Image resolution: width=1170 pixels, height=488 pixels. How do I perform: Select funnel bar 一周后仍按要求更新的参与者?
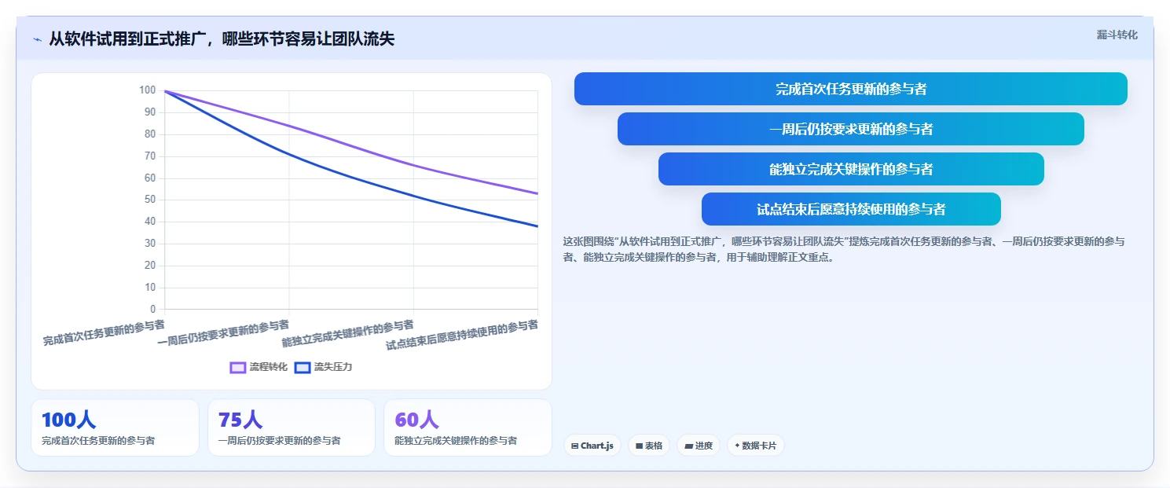tap(851, 129)
